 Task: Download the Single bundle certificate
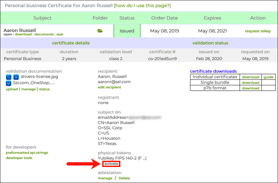tap(250, 82)
